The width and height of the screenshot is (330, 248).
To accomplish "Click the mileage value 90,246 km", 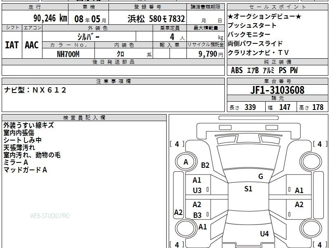I will pos(50,18).
